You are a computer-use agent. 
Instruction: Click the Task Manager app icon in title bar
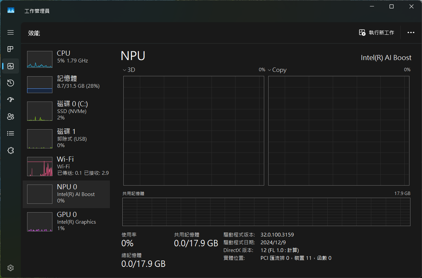(x=11, y=11)
